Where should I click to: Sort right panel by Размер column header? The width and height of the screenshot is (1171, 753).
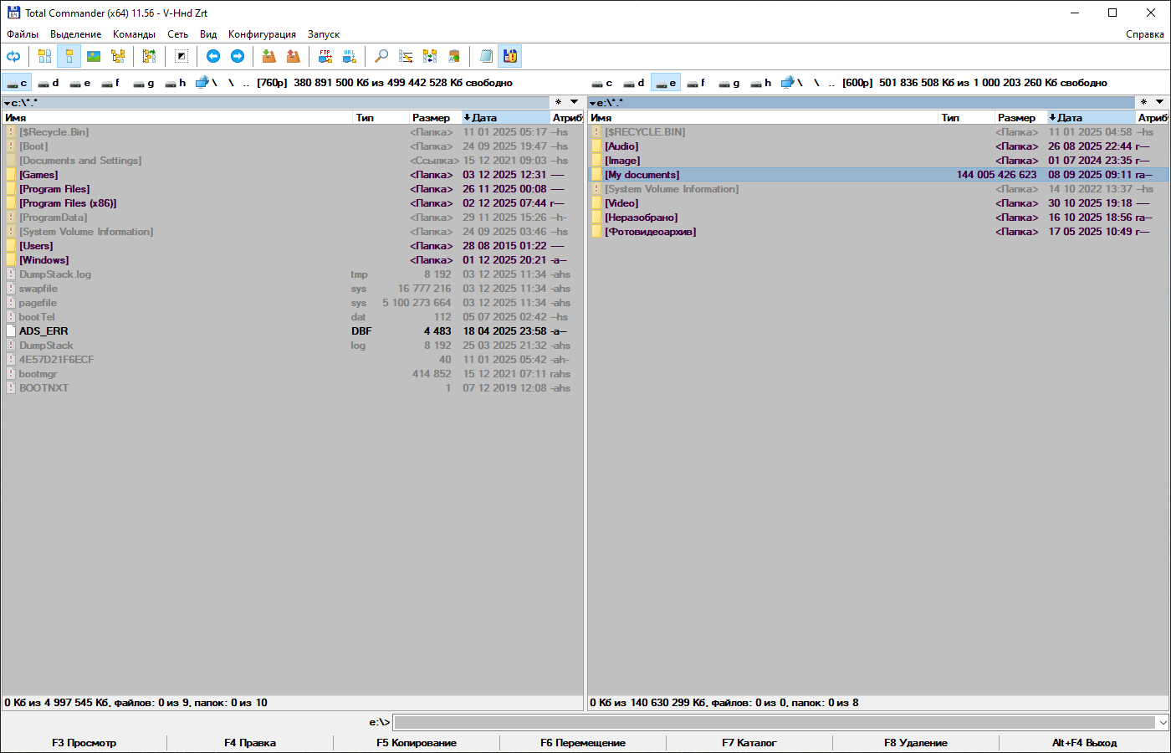(1020, 118)
